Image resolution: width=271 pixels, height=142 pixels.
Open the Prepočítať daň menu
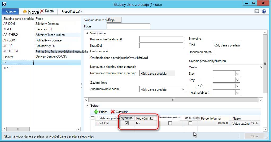(71, 12)
